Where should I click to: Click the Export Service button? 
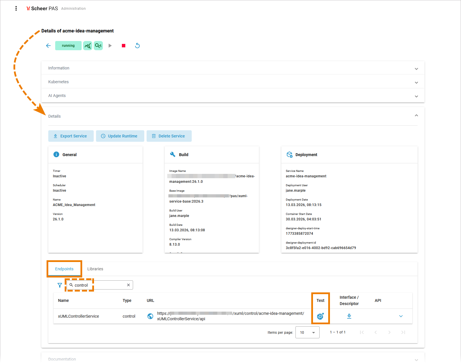(71, 136)
